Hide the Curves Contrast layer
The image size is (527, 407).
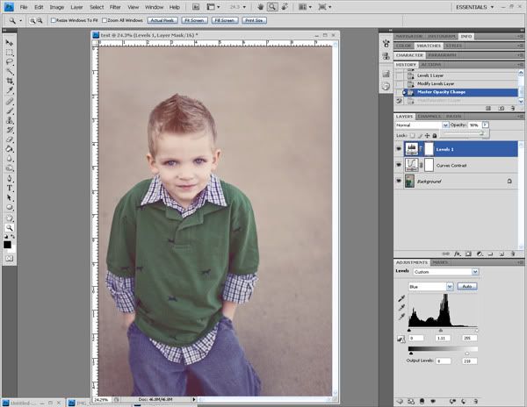401,165
